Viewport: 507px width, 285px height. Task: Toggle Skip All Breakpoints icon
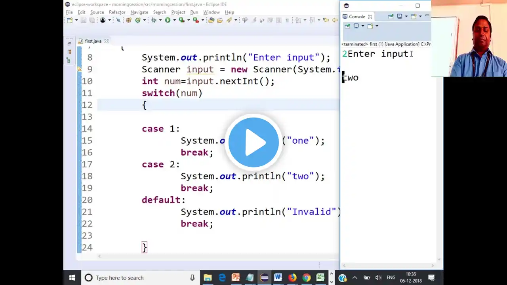coord(118,20)
